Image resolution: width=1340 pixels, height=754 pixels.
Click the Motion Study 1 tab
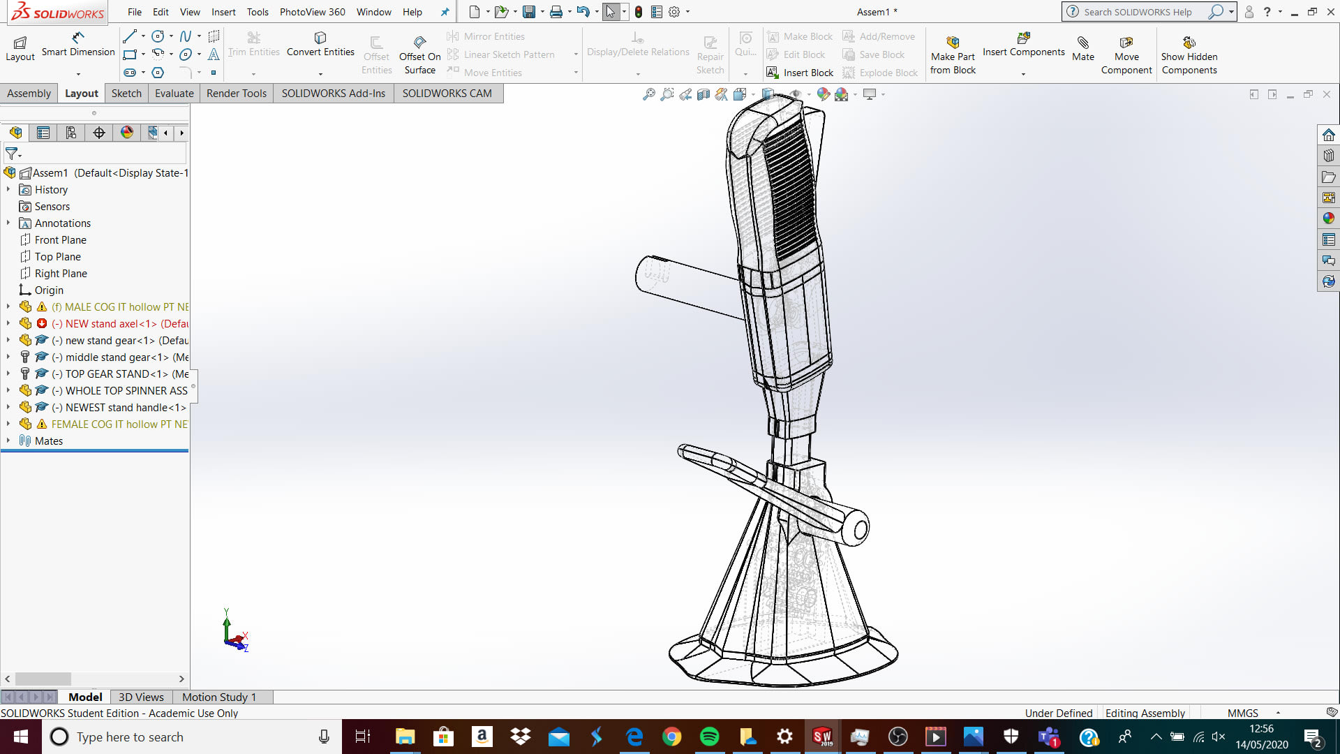coord(219,697)
